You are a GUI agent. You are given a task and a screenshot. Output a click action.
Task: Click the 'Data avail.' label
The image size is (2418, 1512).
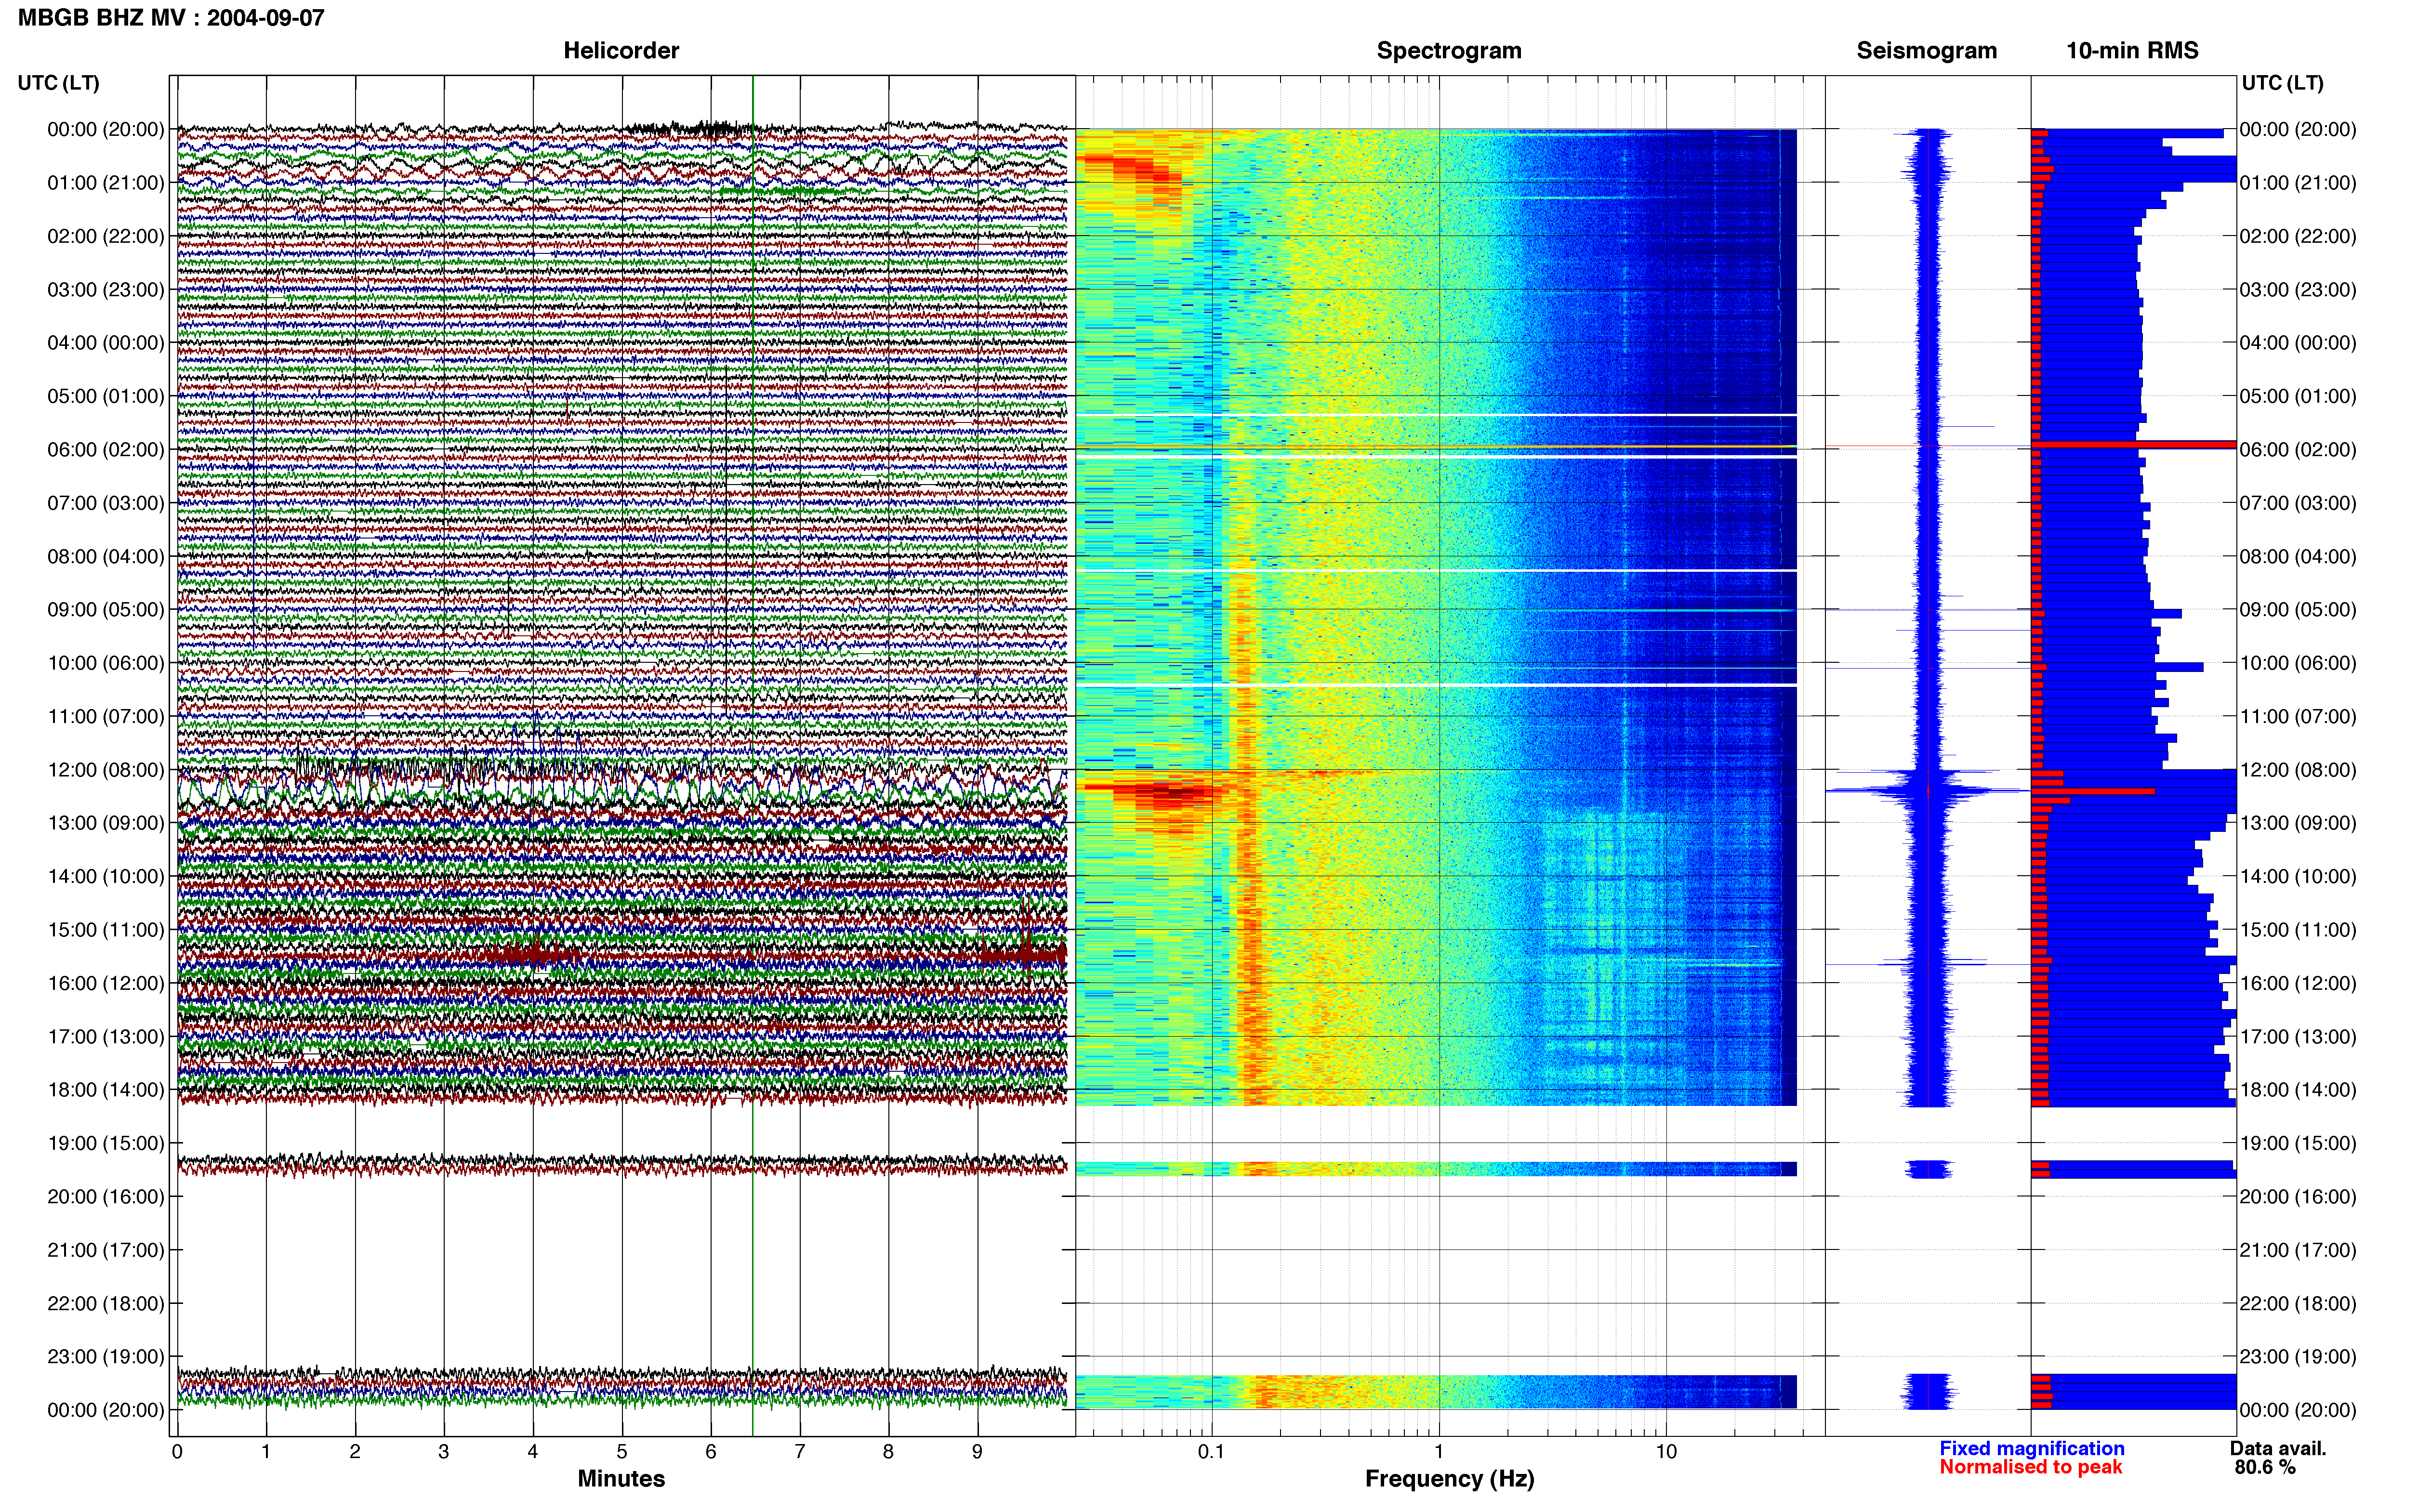(2278, 1448)
